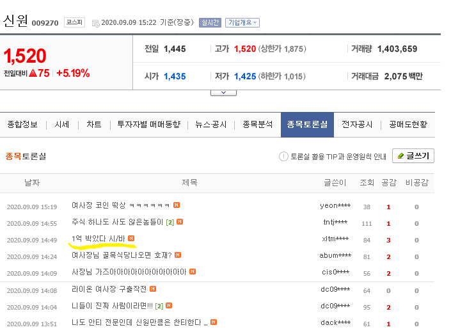Screen dimensions: 451x332
Task: Open the 공매도현황 tab
Action: [407, 125]
